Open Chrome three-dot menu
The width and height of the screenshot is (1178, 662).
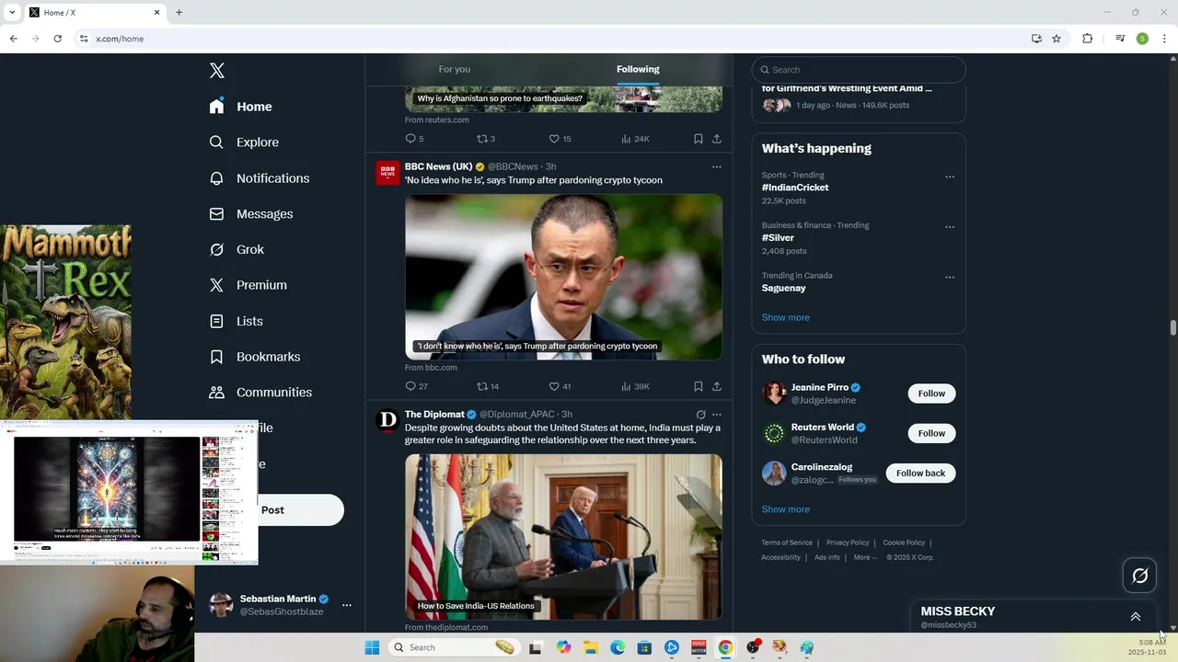[1165, 39]
